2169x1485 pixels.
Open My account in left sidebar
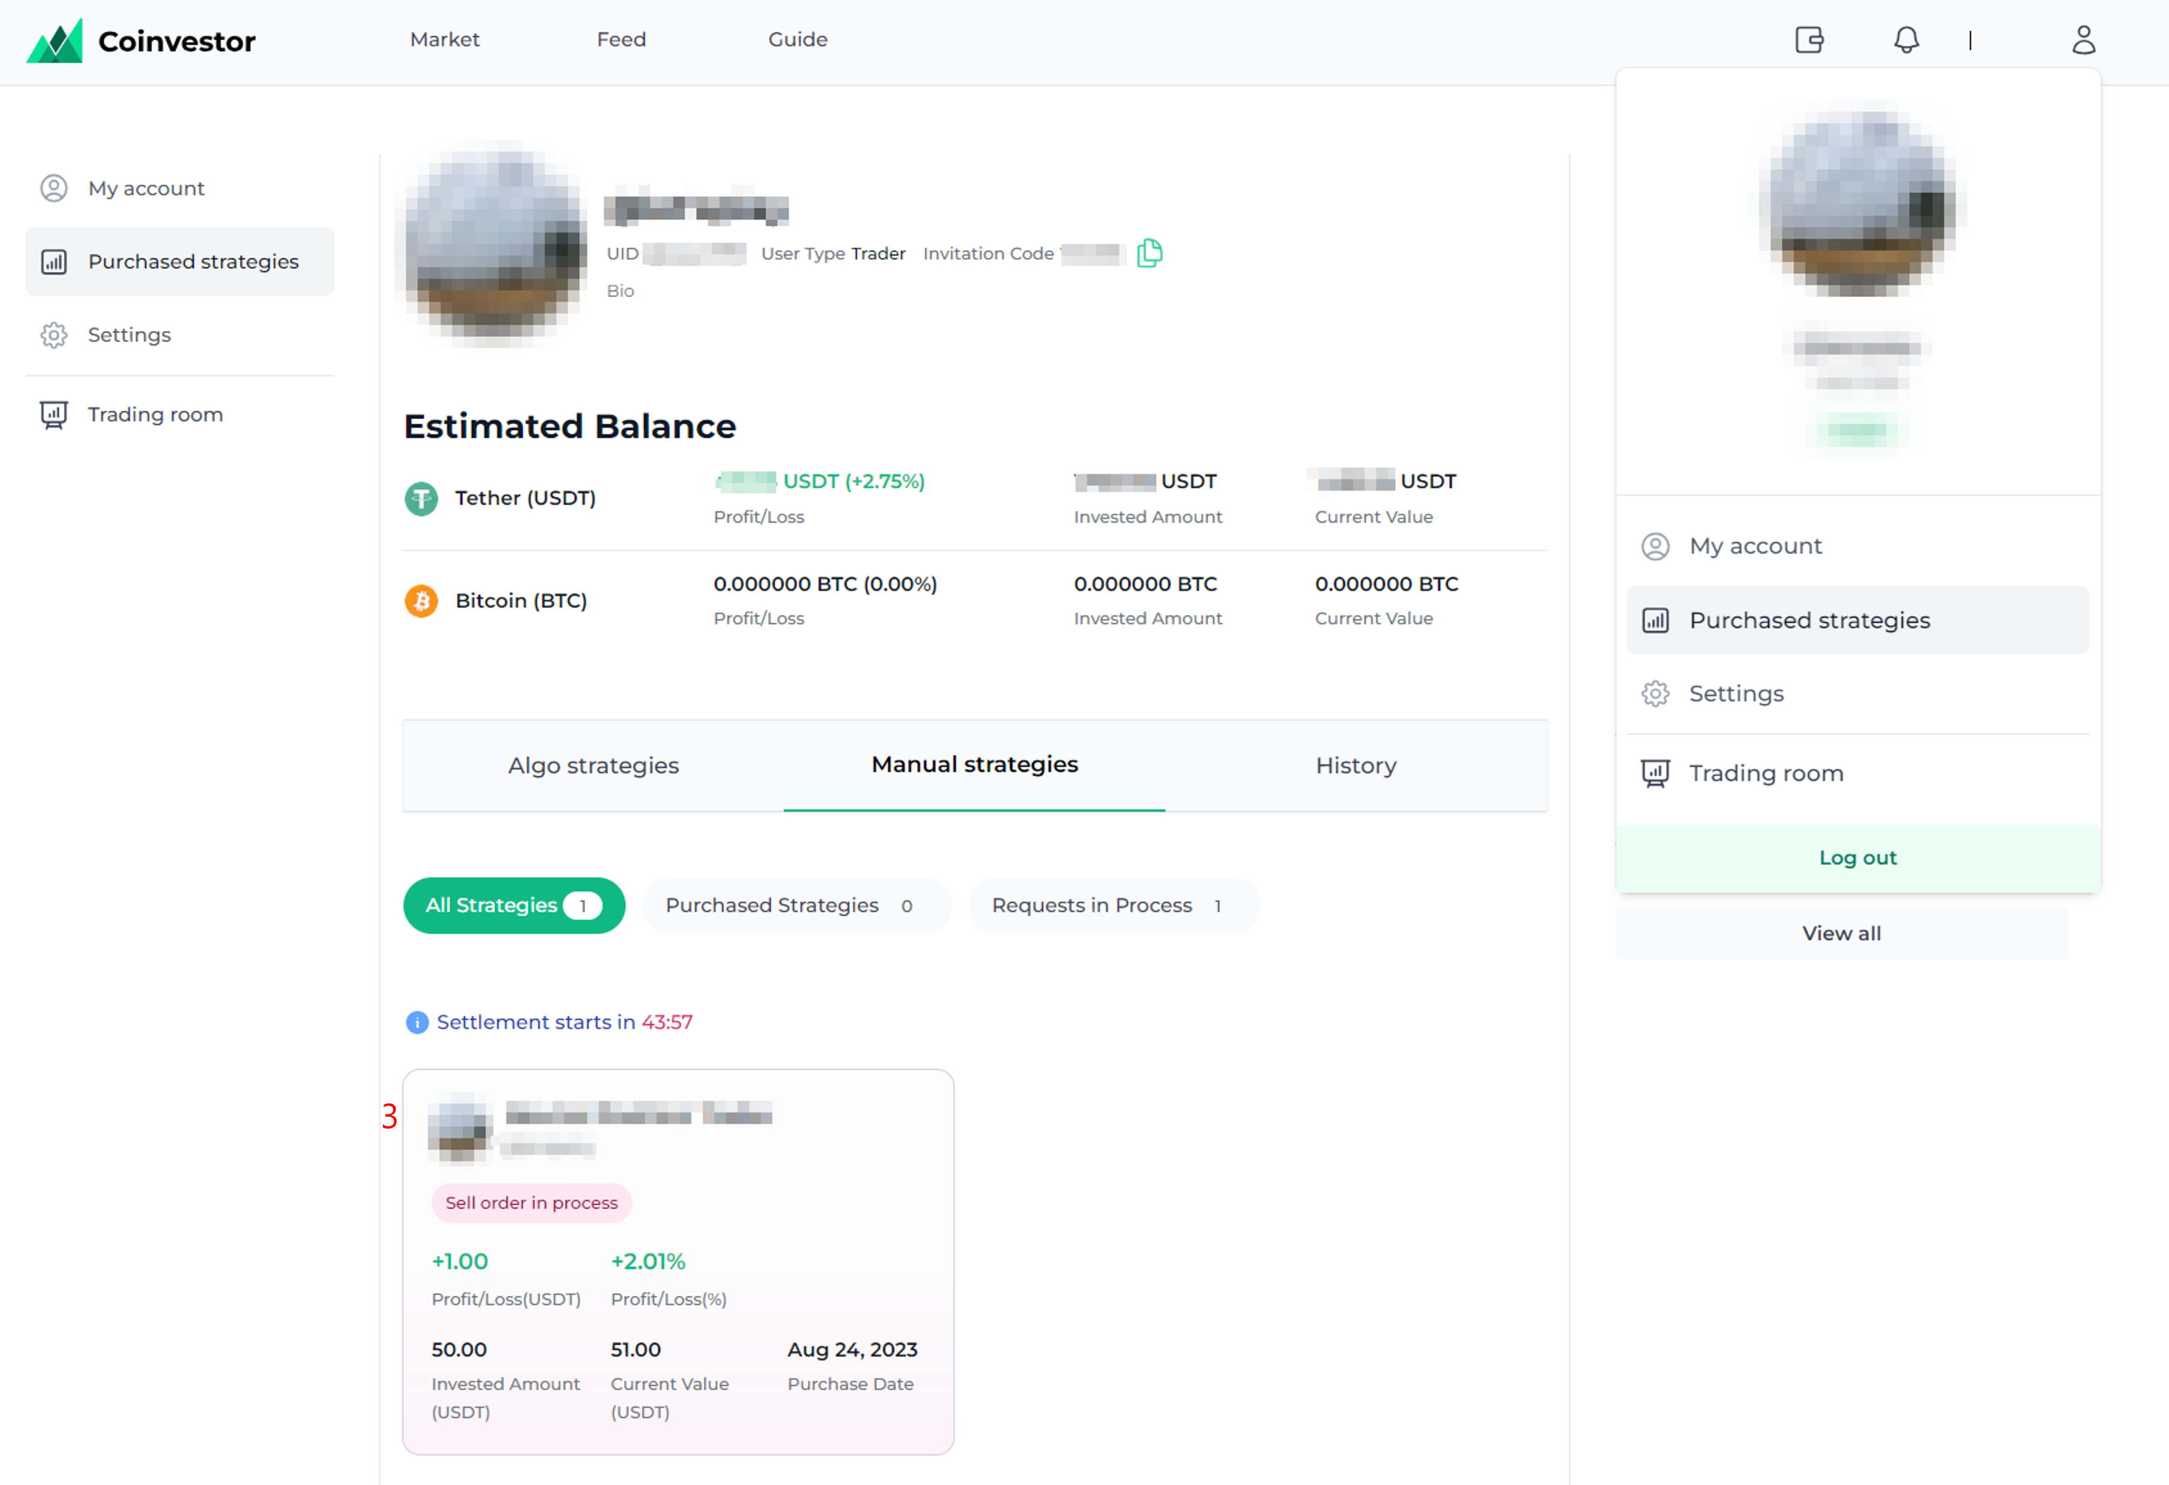[180, 188]
